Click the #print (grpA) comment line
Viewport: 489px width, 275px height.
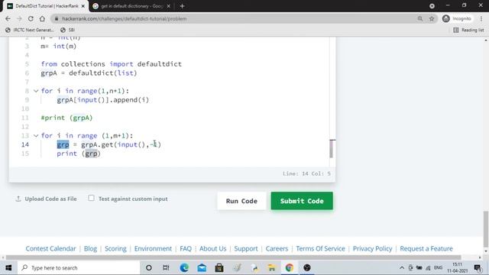(x=66, y=118)
